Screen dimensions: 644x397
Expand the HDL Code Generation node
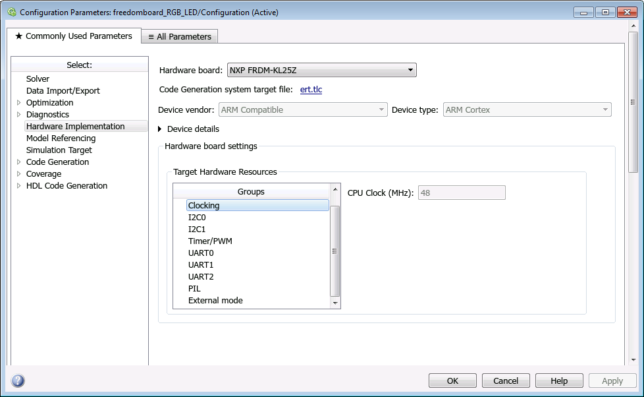pyautogui.click(x=18, y=186)
